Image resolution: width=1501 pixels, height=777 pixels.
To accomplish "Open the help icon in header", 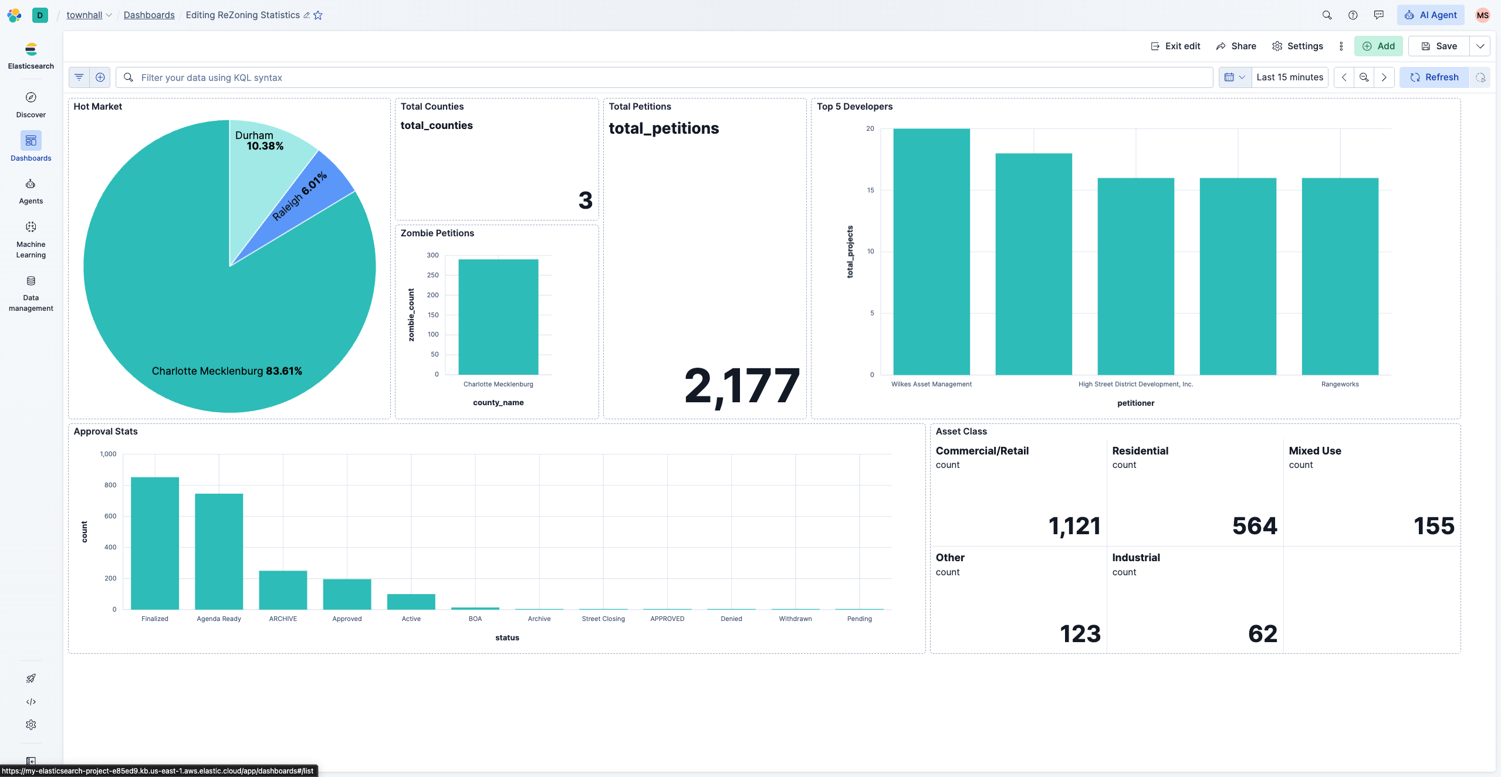I will tap(1353, 15).
